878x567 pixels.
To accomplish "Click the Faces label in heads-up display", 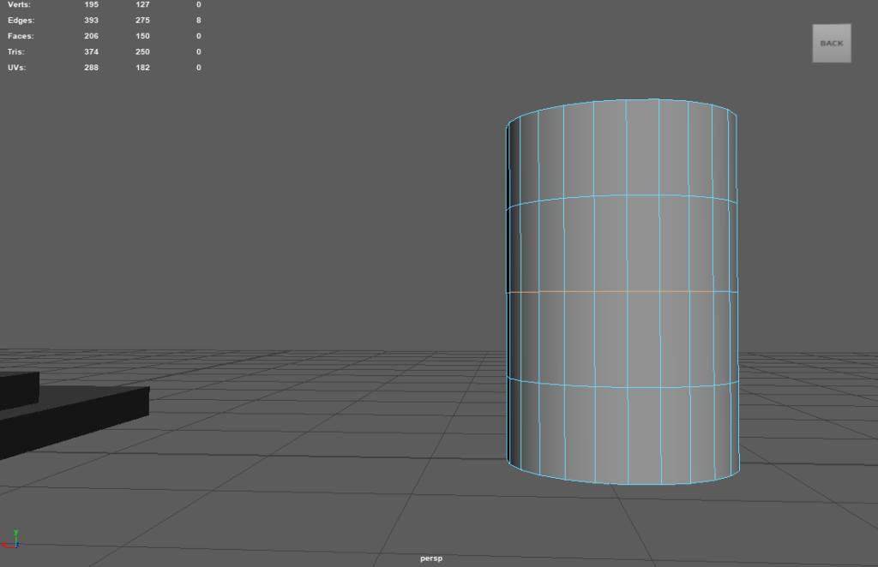I will [21, 36].
